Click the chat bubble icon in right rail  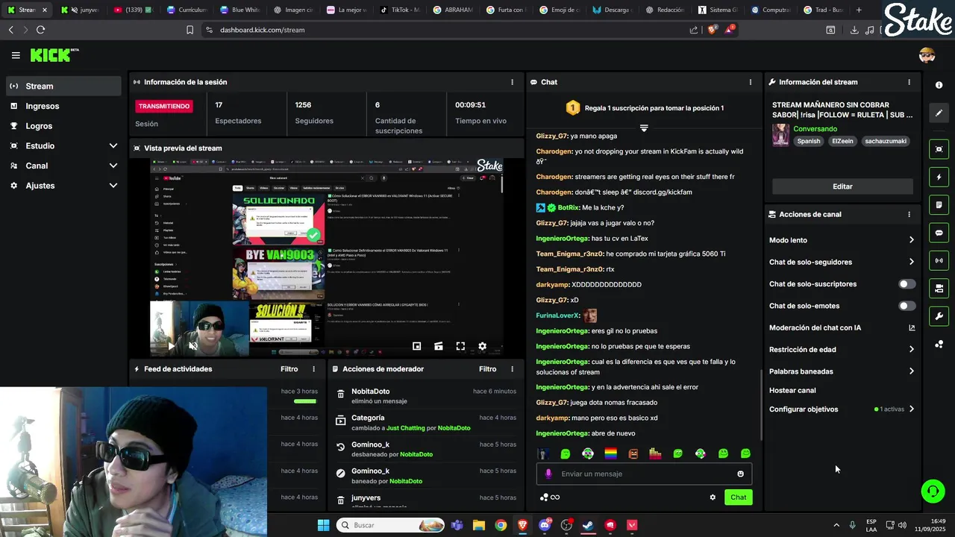click(x=939, y=233)
